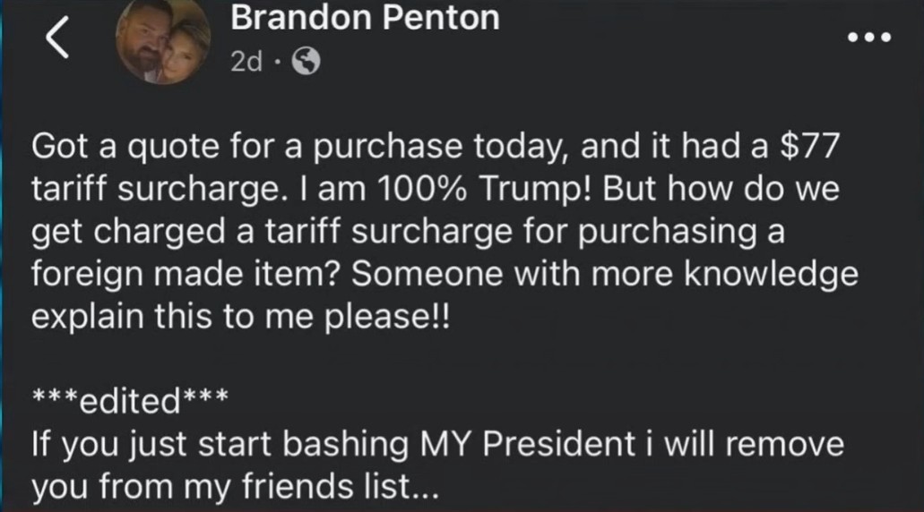Open Brandon Penton's profile picture
Screen dimensions: 924x512
click(x=164, y=40)
